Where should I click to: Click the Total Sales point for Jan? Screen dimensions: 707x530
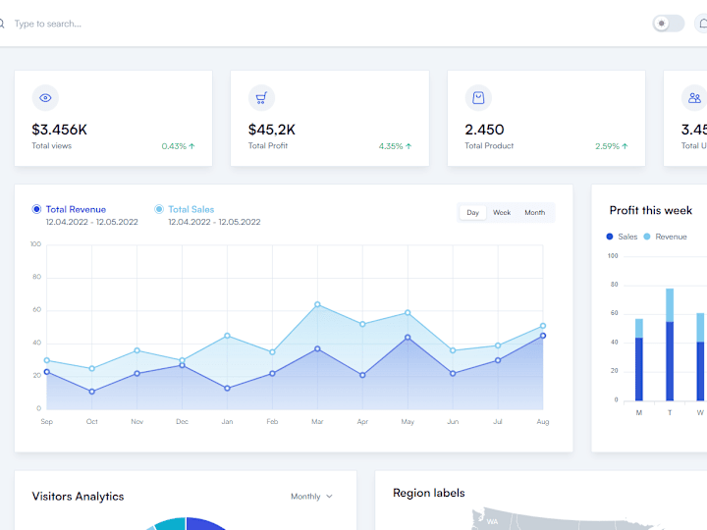(x=227, y=336)
